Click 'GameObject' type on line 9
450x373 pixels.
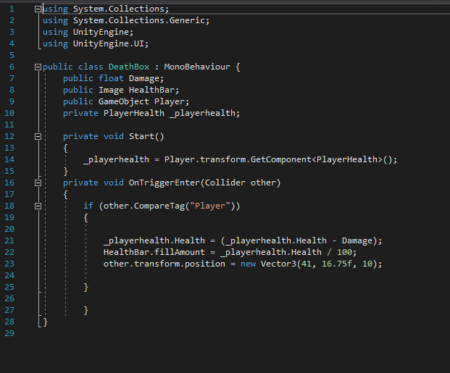124,101
